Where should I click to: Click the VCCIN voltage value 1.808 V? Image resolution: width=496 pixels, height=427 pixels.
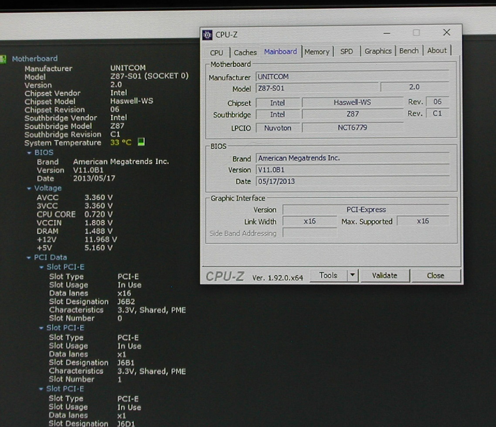[99, 223]
